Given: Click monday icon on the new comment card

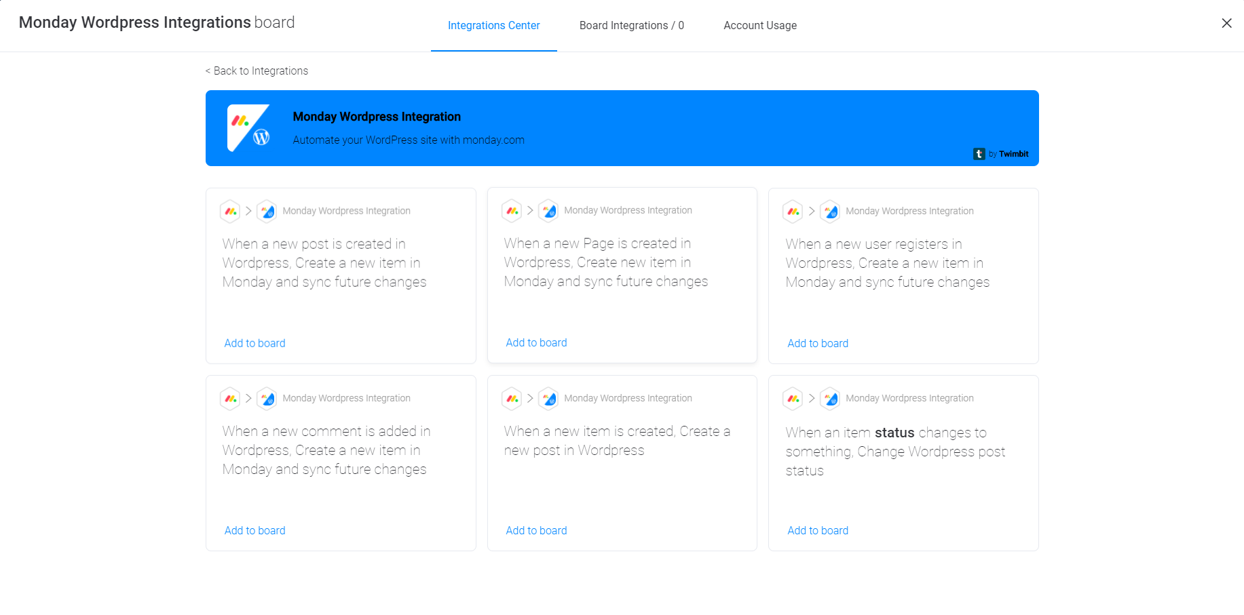Looking at the screenshot, I should pyautogui.click(x=231, y=399).
